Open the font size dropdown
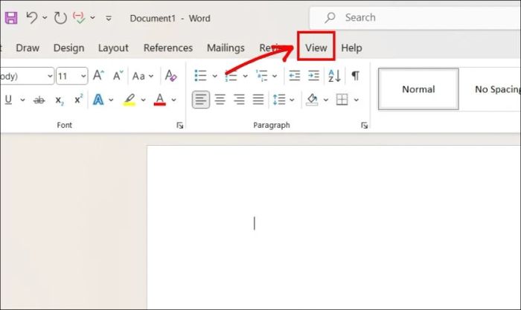The width and height of the screenshot is (521, 310). click(83, 77)
